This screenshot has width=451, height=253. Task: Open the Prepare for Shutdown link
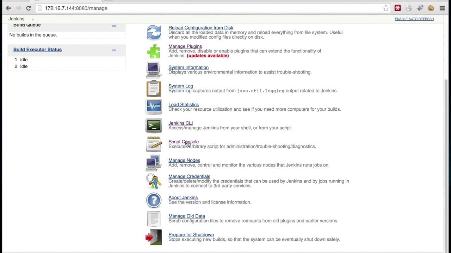191,235
